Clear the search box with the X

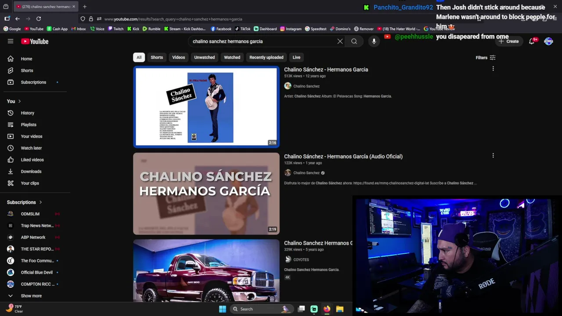(340, 41)
